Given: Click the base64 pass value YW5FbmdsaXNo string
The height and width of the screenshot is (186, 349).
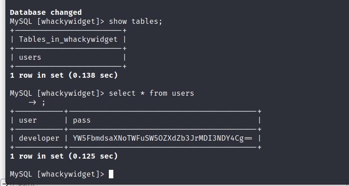Looking at the screenshot, I should tap(162, 138).
